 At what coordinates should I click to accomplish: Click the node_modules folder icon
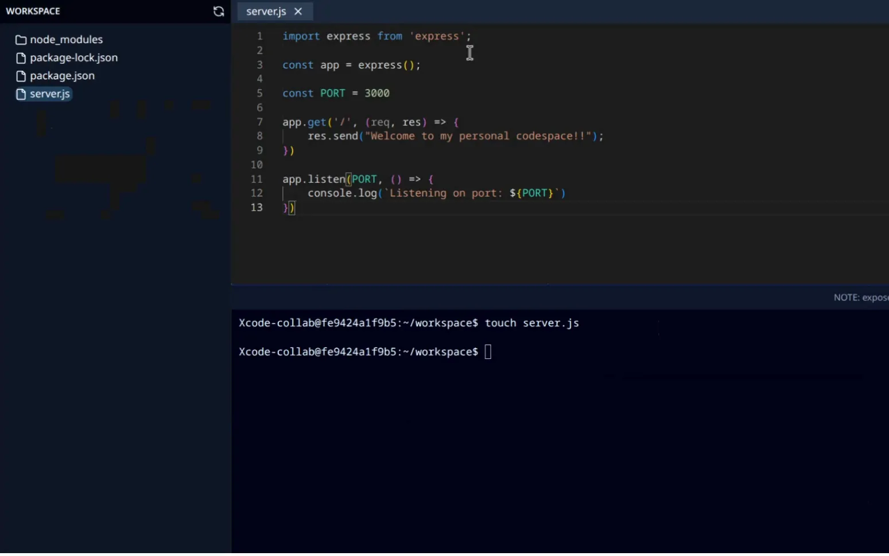coord(21,40)
